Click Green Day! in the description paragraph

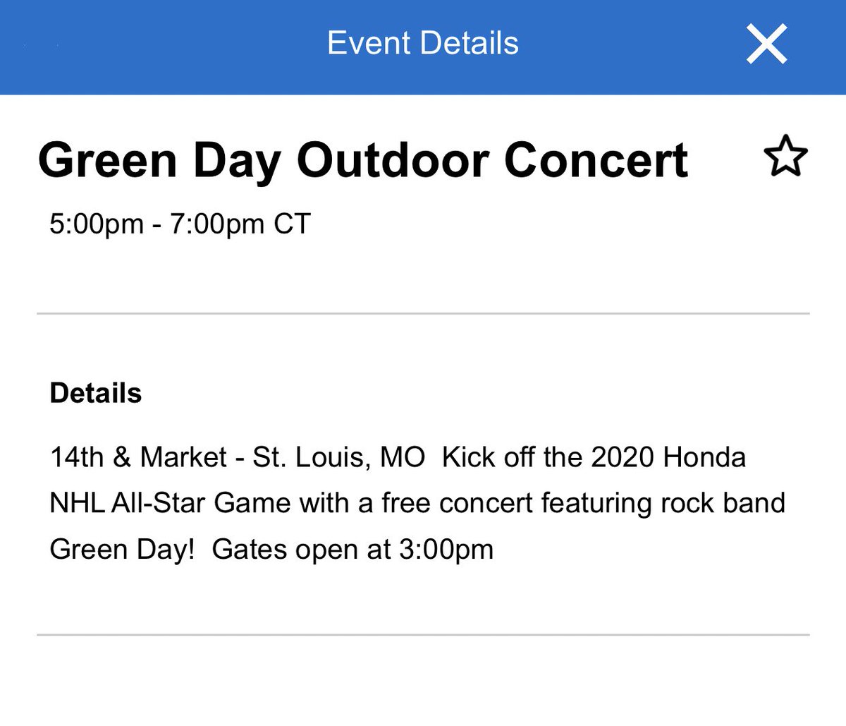click(x=122, y=549)
